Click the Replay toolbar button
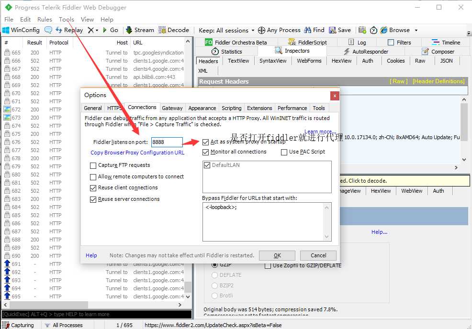 point(69,30)
